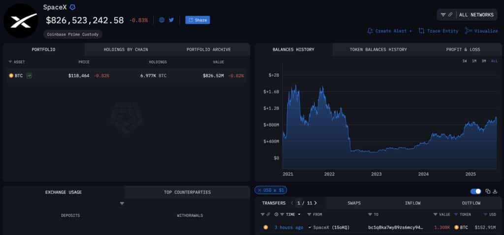Click the Trace Entity link
The image size is (504, 235).
pyautogui.click(x=439, y=31)
